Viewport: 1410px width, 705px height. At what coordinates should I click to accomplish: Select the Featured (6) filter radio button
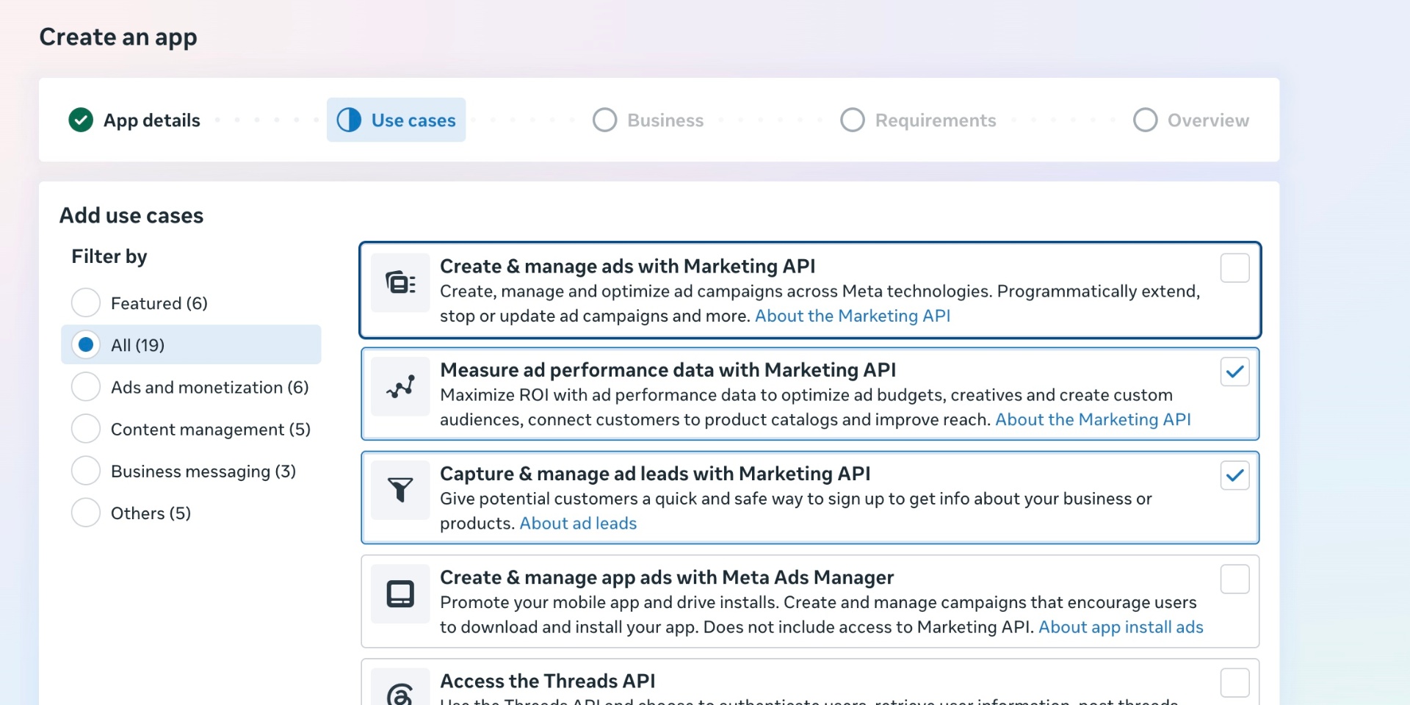click(86, 303)
